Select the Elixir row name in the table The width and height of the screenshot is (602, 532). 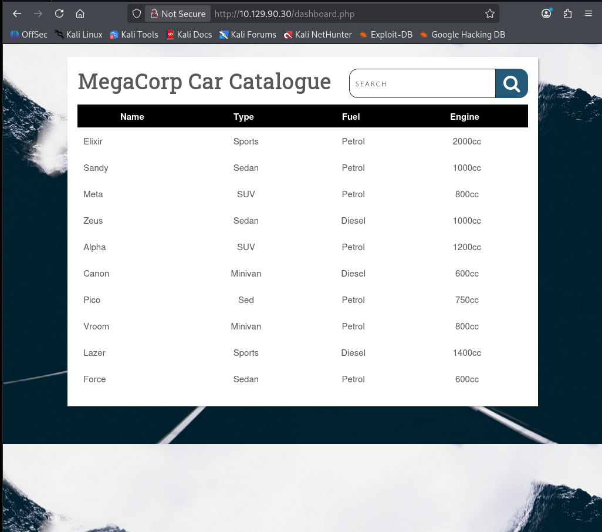click(x=92, y=142)
